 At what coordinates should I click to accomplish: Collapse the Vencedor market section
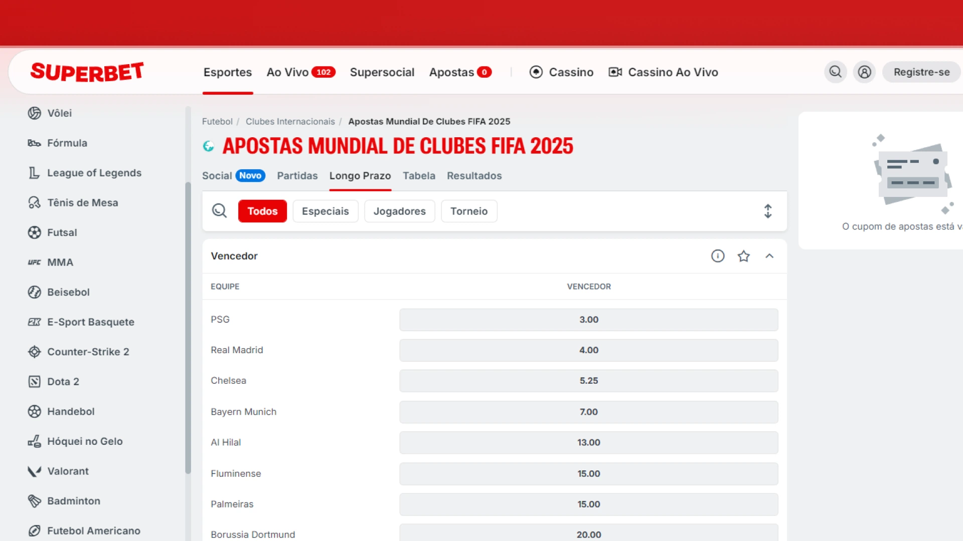pos(769,256)
